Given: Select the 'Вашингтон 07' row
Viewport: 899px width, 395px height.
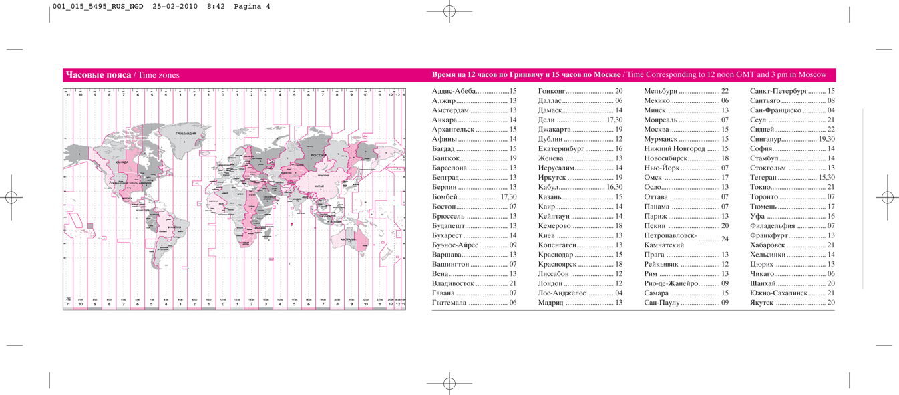Looking at the screenshot, I should 474,265.
